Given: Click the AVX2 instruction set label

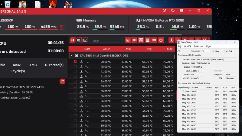Looking at the screenshot, I should [17, 65].
